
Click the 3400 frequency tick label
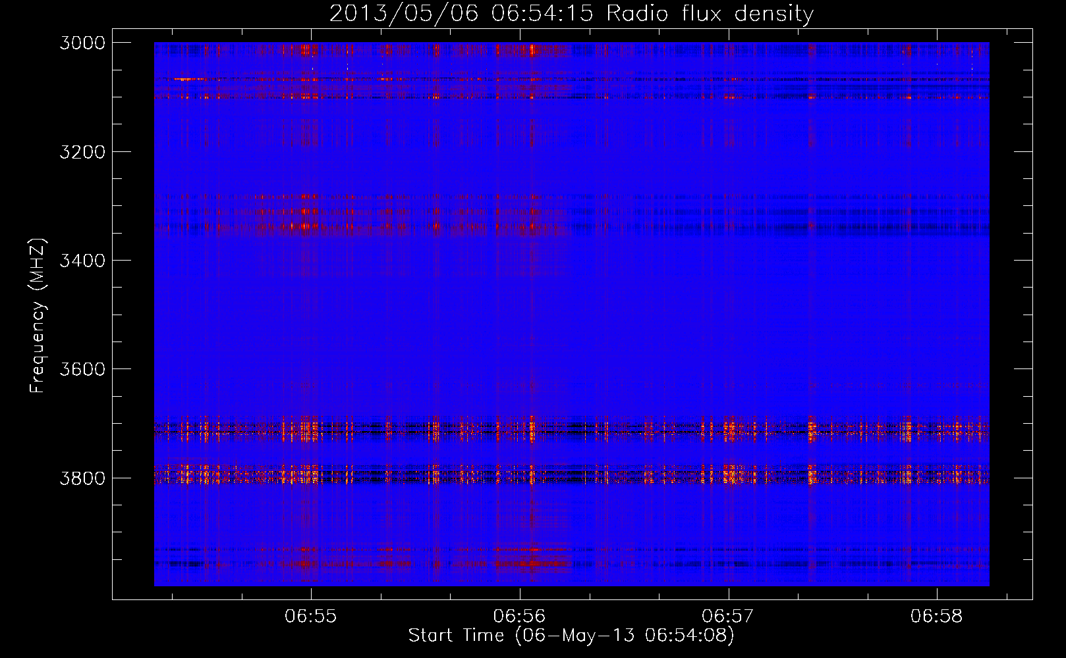pos(82,261)
